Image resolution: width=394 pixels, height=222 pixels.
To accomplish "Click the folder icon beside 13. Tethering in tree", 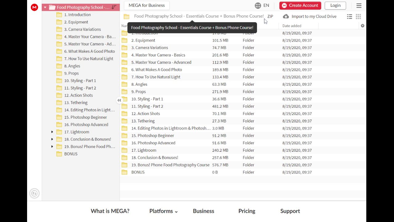I will coord(59,103).
